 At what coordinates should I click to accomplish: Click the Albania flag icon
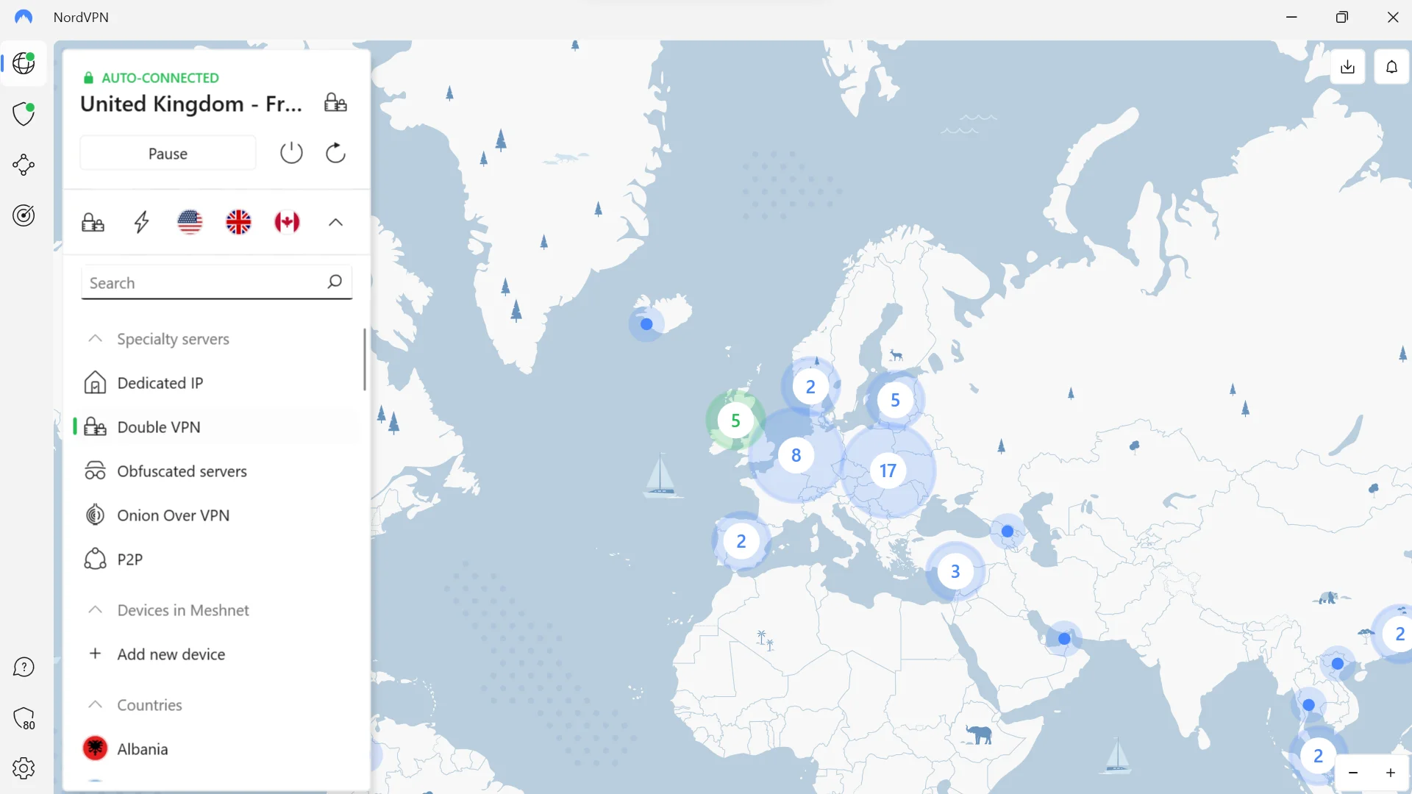[95, 748]
